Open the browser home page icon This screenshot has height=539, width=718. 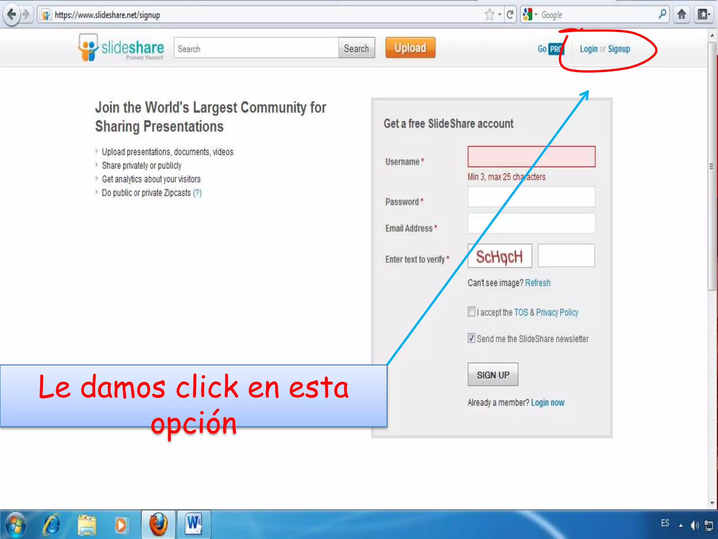pyautogui.click(x=682, y=15)
